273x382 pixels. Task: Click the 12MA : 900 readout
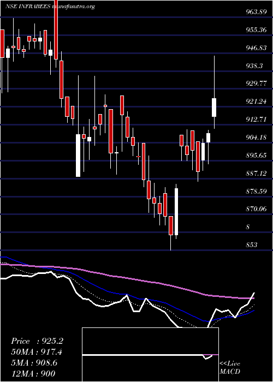[x=33, y=374]
